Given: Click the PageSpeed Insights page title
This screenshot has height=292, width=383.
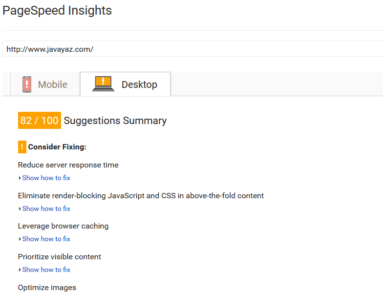Looking at the screenshot, I should pyautogui.click(x=57, y=10).
